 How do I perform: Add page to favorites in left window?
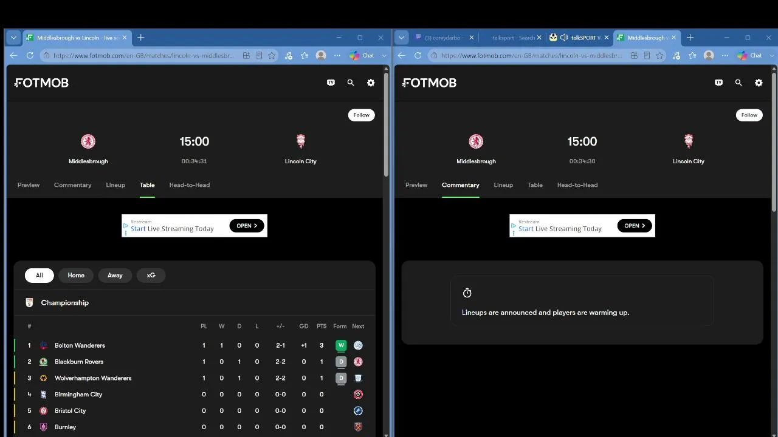[x=272, y=55]
